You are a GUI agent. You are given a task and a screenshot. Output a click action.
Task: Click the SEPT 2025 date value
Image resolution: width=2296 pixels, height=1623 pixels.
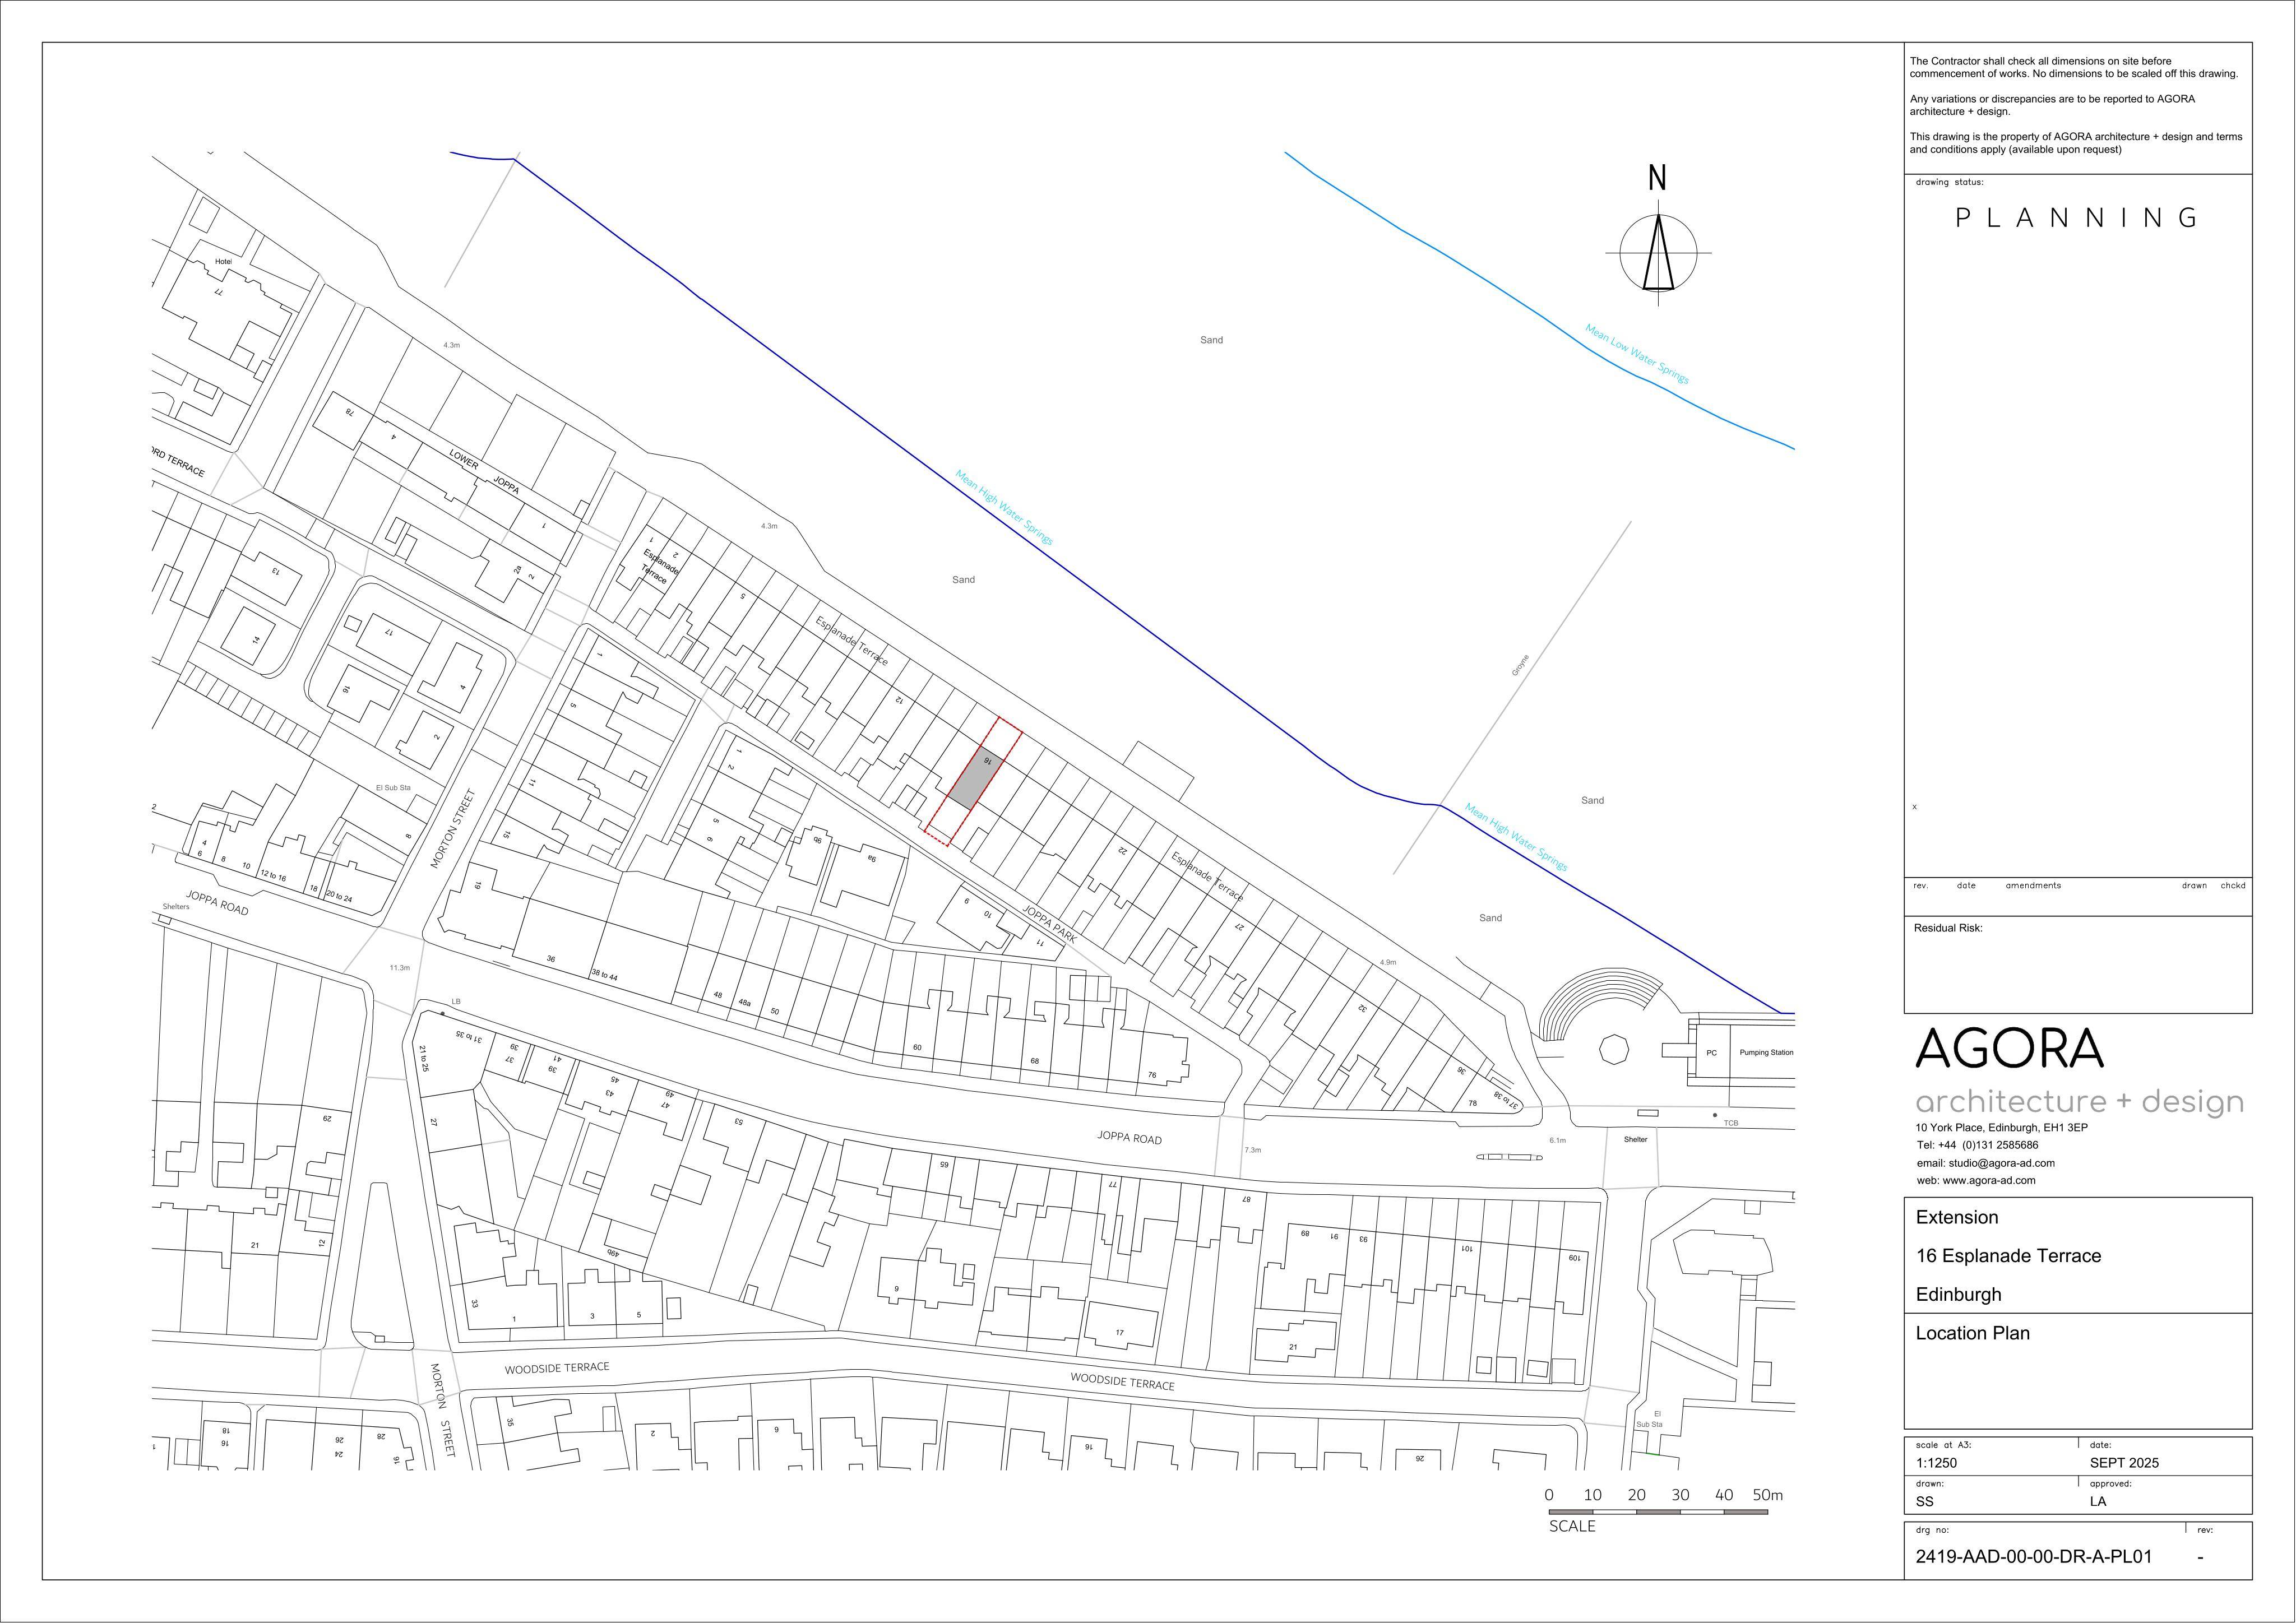tap(2124, 1463)
